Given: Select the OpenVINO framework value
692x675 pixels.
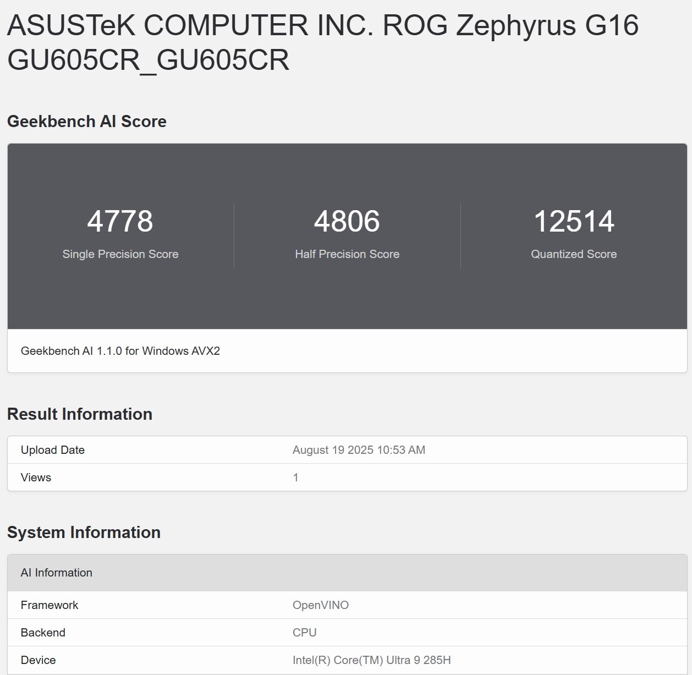Looking at the screenshot, I should [x=320, y=605].
